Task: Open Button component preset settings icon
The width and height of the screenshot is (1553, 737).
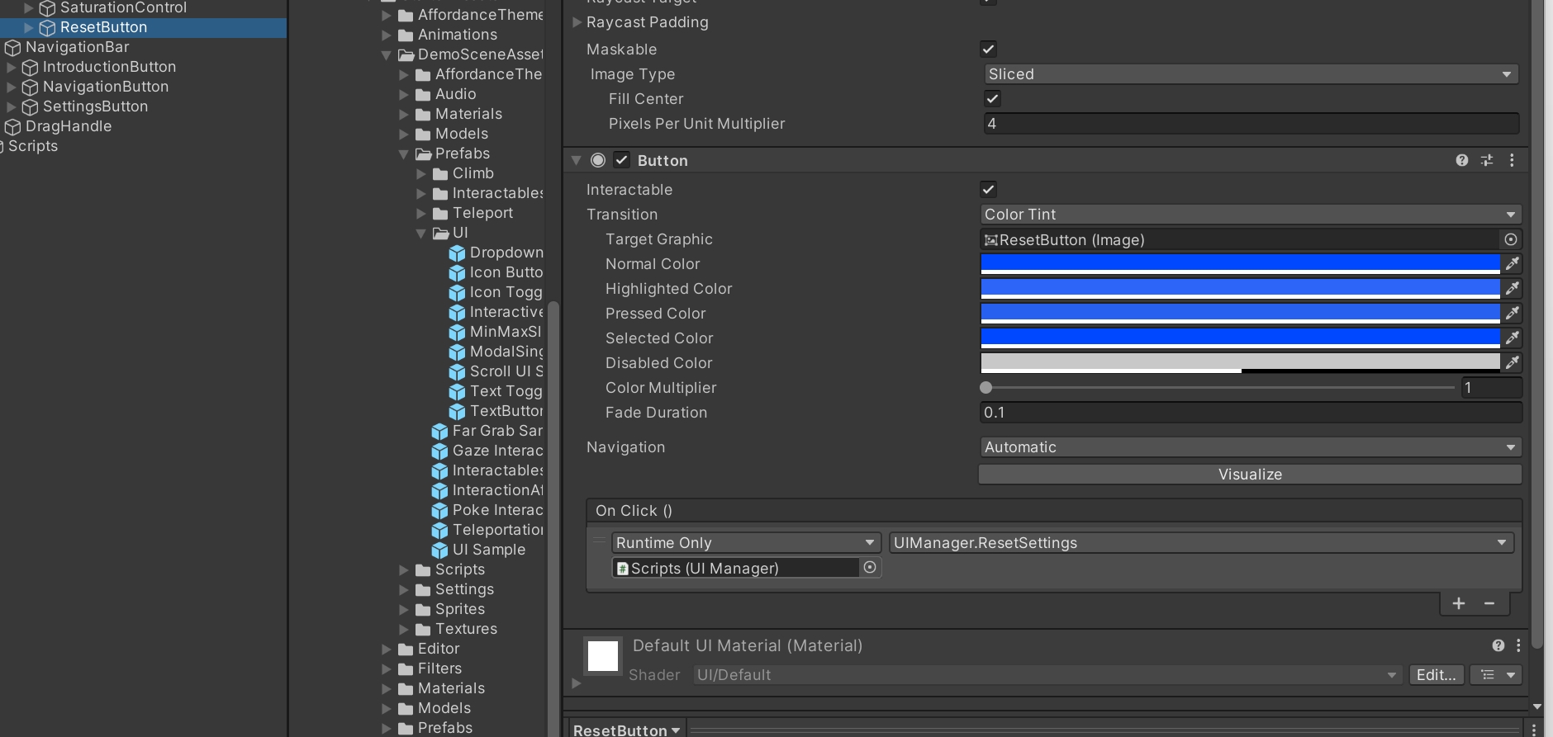Action: [x=1487, y=160]
